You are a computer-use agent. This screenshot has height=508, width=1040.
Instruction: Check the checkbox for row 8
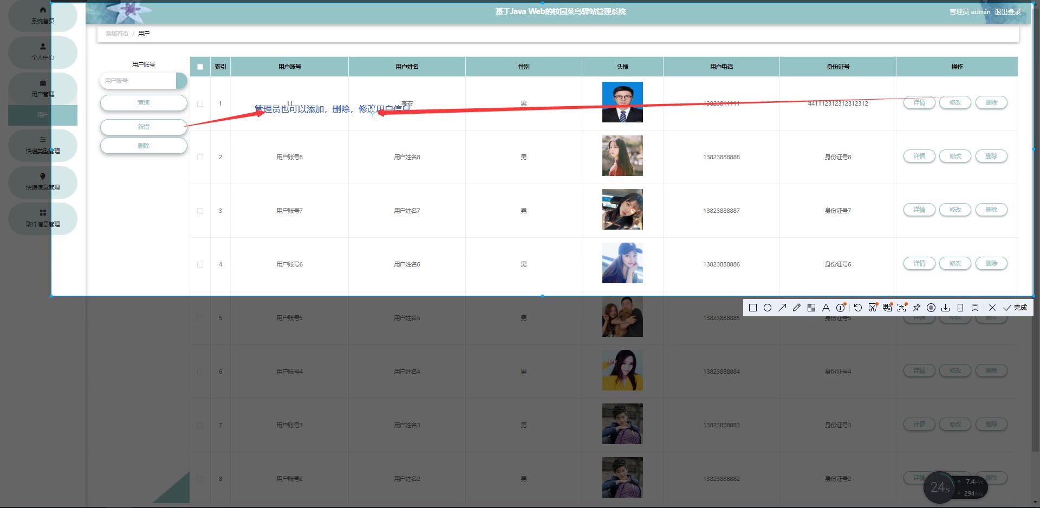click(x=200, y=479)
